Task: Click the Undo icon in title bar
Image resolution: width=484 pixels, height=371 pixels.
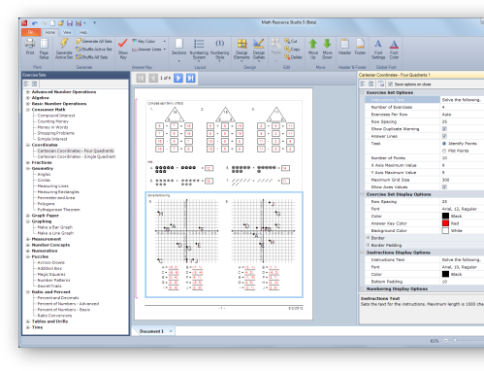Action: pyautogui.click(x=35, y=23)
